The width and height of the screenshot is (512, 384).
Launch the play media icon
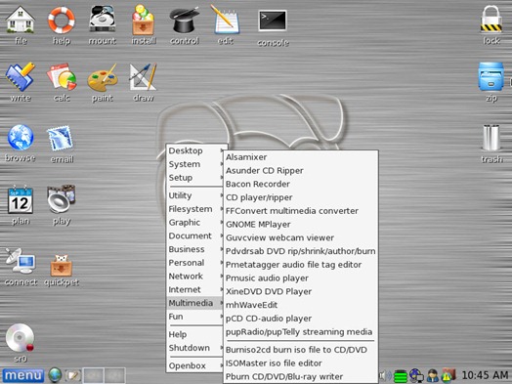coord(61,198)
